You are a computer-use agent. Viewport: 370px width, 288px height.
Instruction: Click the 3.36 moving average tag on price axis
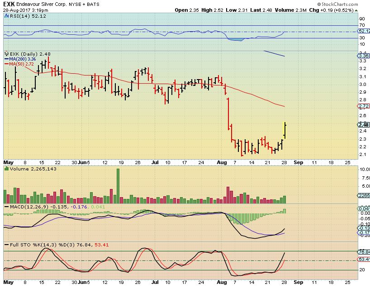click(364, 56)
